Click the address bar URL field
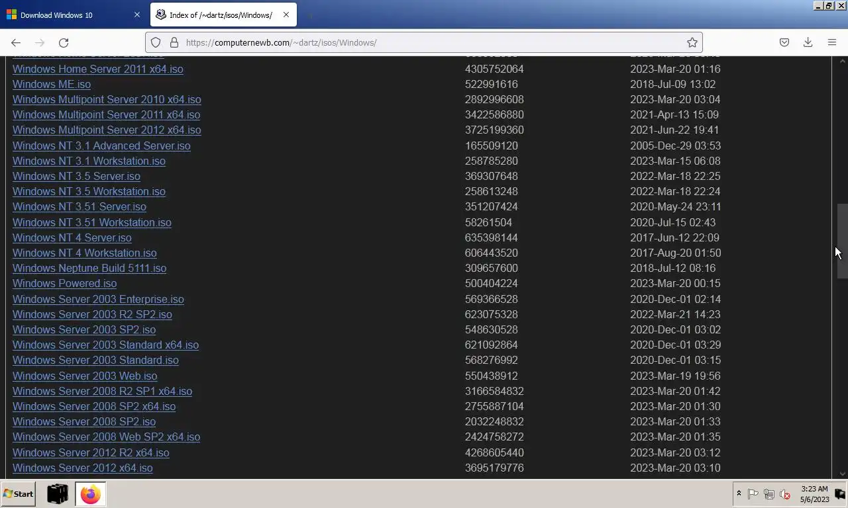This screenshot has width=848, height=508. coord(424,42)
